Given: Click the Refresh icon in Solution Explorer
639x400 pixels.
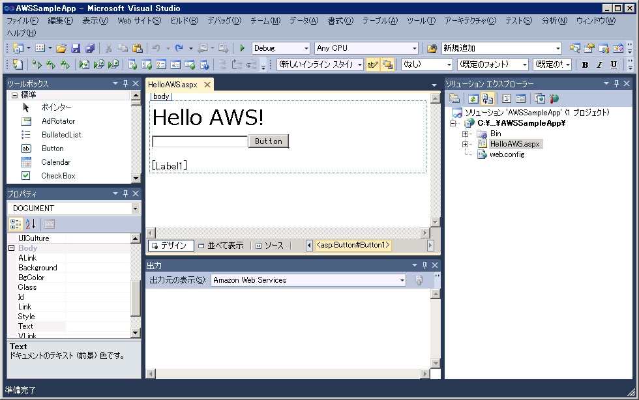Looking at the screenshot, I should coord(473,98).
